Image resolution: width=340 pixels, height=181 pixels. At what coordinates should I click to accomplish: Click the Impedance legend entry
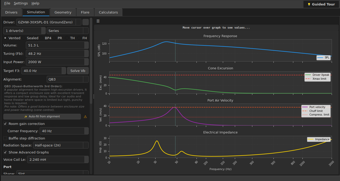coord(319,139)
